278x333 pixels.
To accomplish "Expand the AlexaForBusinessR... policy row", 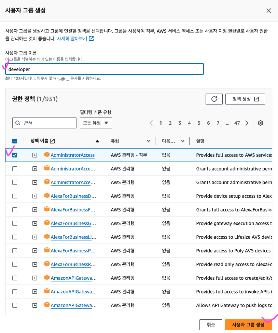I will click(35, 264).
